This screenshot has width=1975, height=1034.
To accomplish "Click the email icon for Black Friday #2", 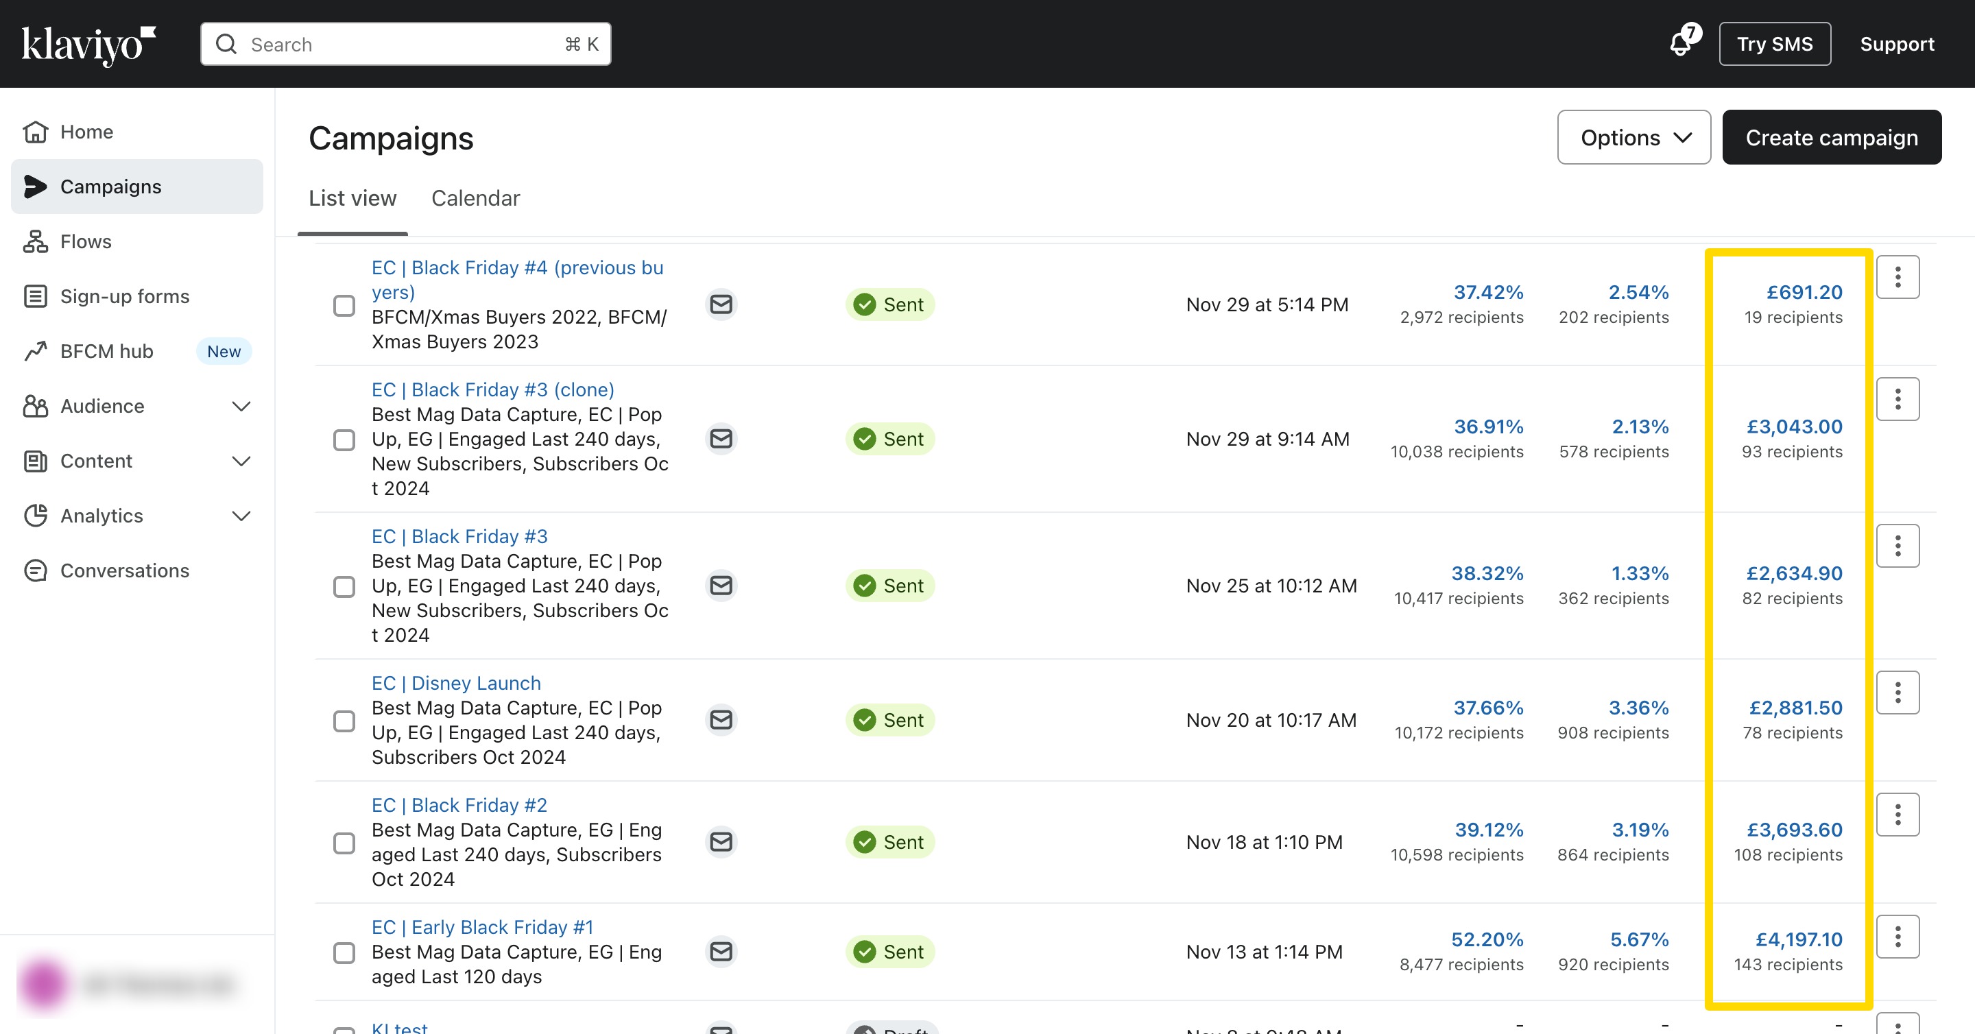I will tap(721, 841).
